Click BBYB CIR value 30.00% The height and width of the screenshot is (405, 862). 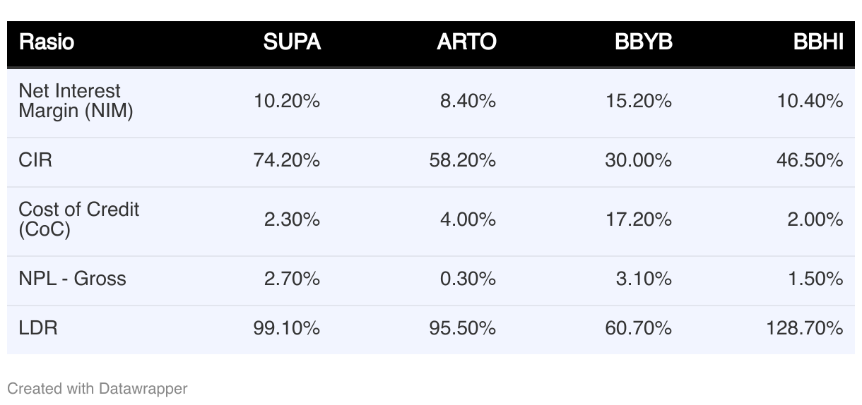click(638, 160)
